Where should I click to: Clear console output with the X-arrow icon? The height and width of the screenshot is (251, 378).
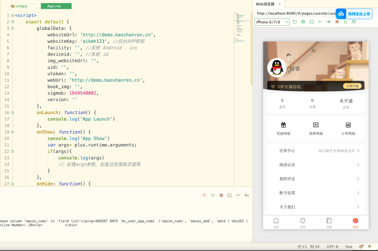[x=246, y=195]
